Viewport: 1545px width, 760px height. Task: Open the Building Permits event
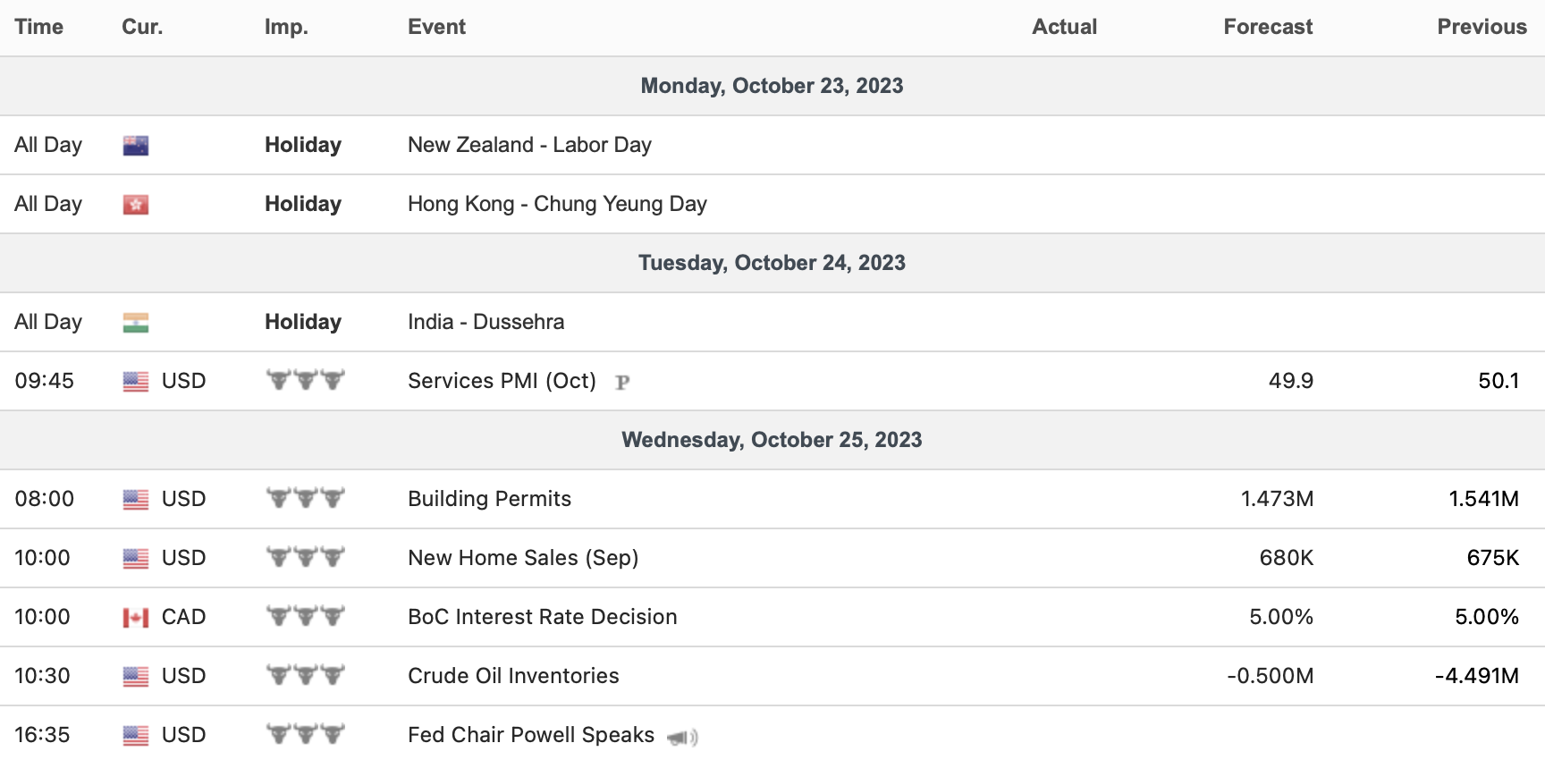[489, 499]
